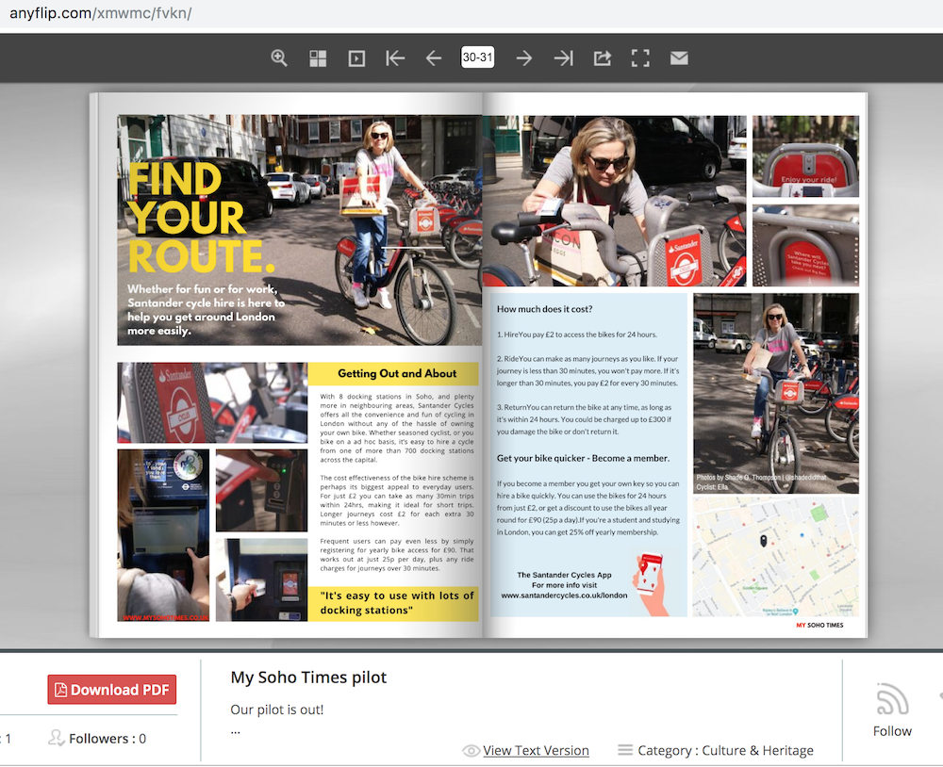Open the thumbnails grid view
The height and width of the screenshot is (767, 943).
[x=318, y=58]
